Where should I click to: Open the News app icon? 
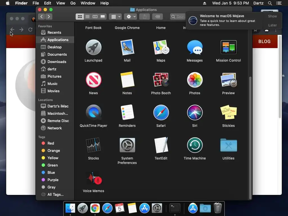93,80
